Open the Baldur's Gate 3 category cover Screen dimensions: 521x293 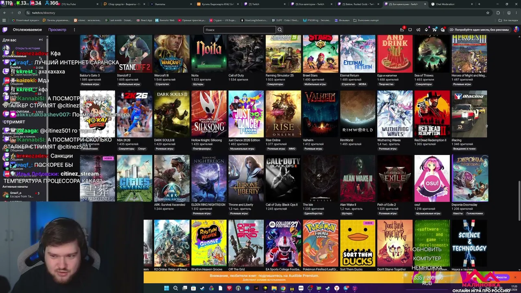(97, 54)
